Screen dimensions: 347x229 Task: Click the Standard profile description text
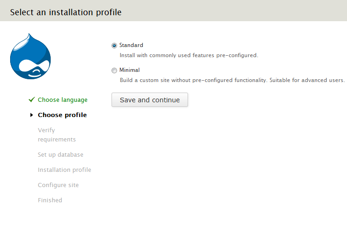click(x=189, y=55)
